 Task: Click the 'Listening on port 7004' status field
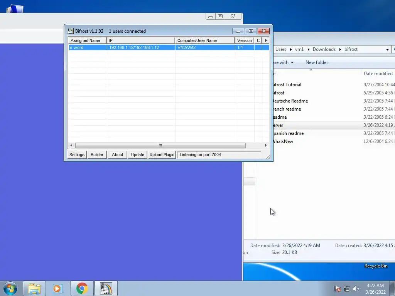coord(219,155)
